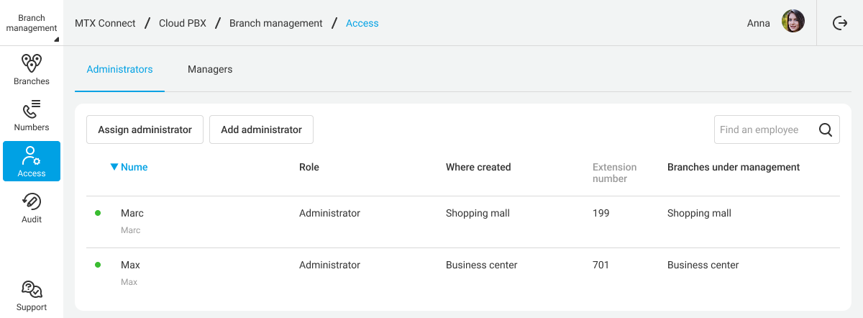Switch to the Managers tab
This screenshot has height=318, width=863.
[x=210, y=70]
